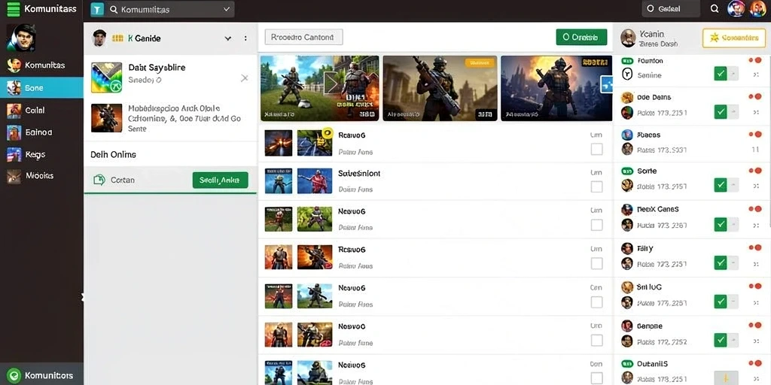This screenshot has width=771, height=385.
Task: Click the Dabt Sayblire colorful app icon
Action: point(107,77)
